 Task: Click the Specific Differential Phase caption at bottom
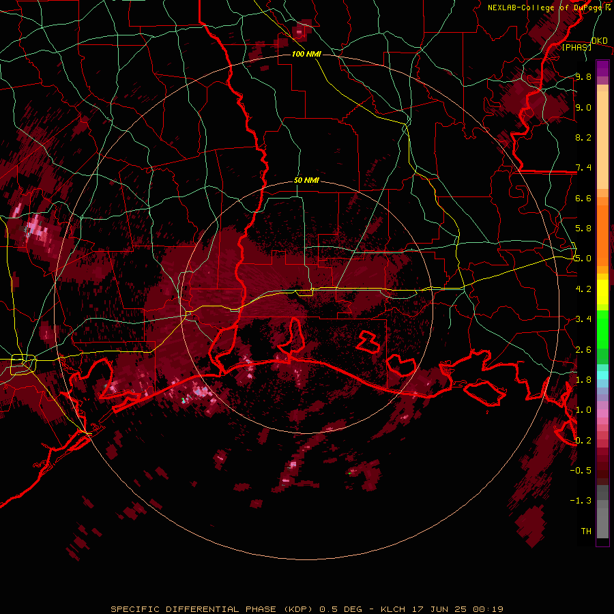(306, 609)
